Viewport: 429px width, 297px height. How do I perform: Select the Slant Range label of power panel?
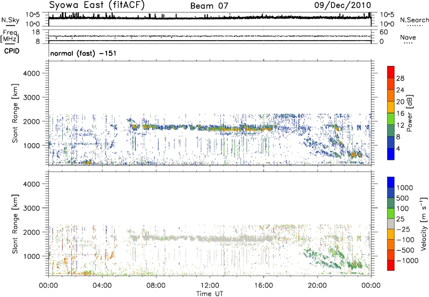tap(15, 113)
